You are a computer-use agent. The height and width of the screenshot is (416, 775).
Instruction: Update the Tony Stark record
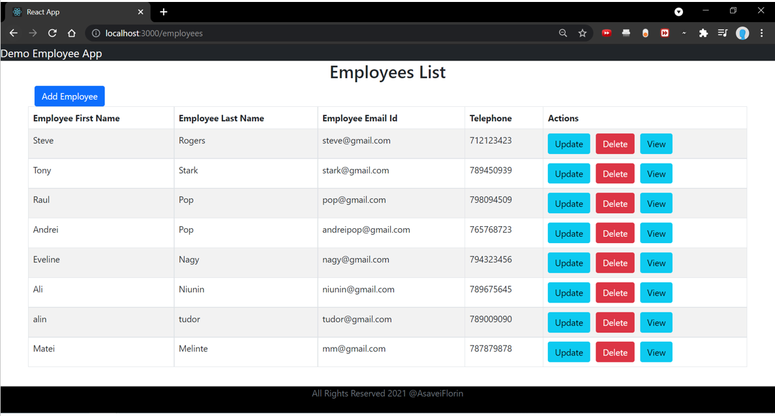click(x=569, y=174)
